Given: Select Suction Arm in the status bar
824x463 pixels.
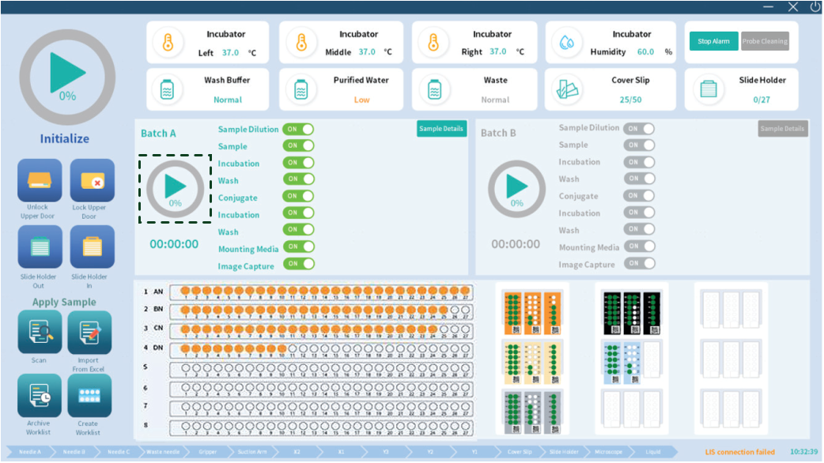Looking at the screenshot, I should pos(252,451).
